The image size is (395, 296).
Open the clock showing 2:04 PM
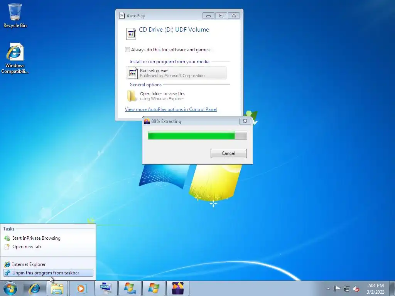click(x=375, y=289)
